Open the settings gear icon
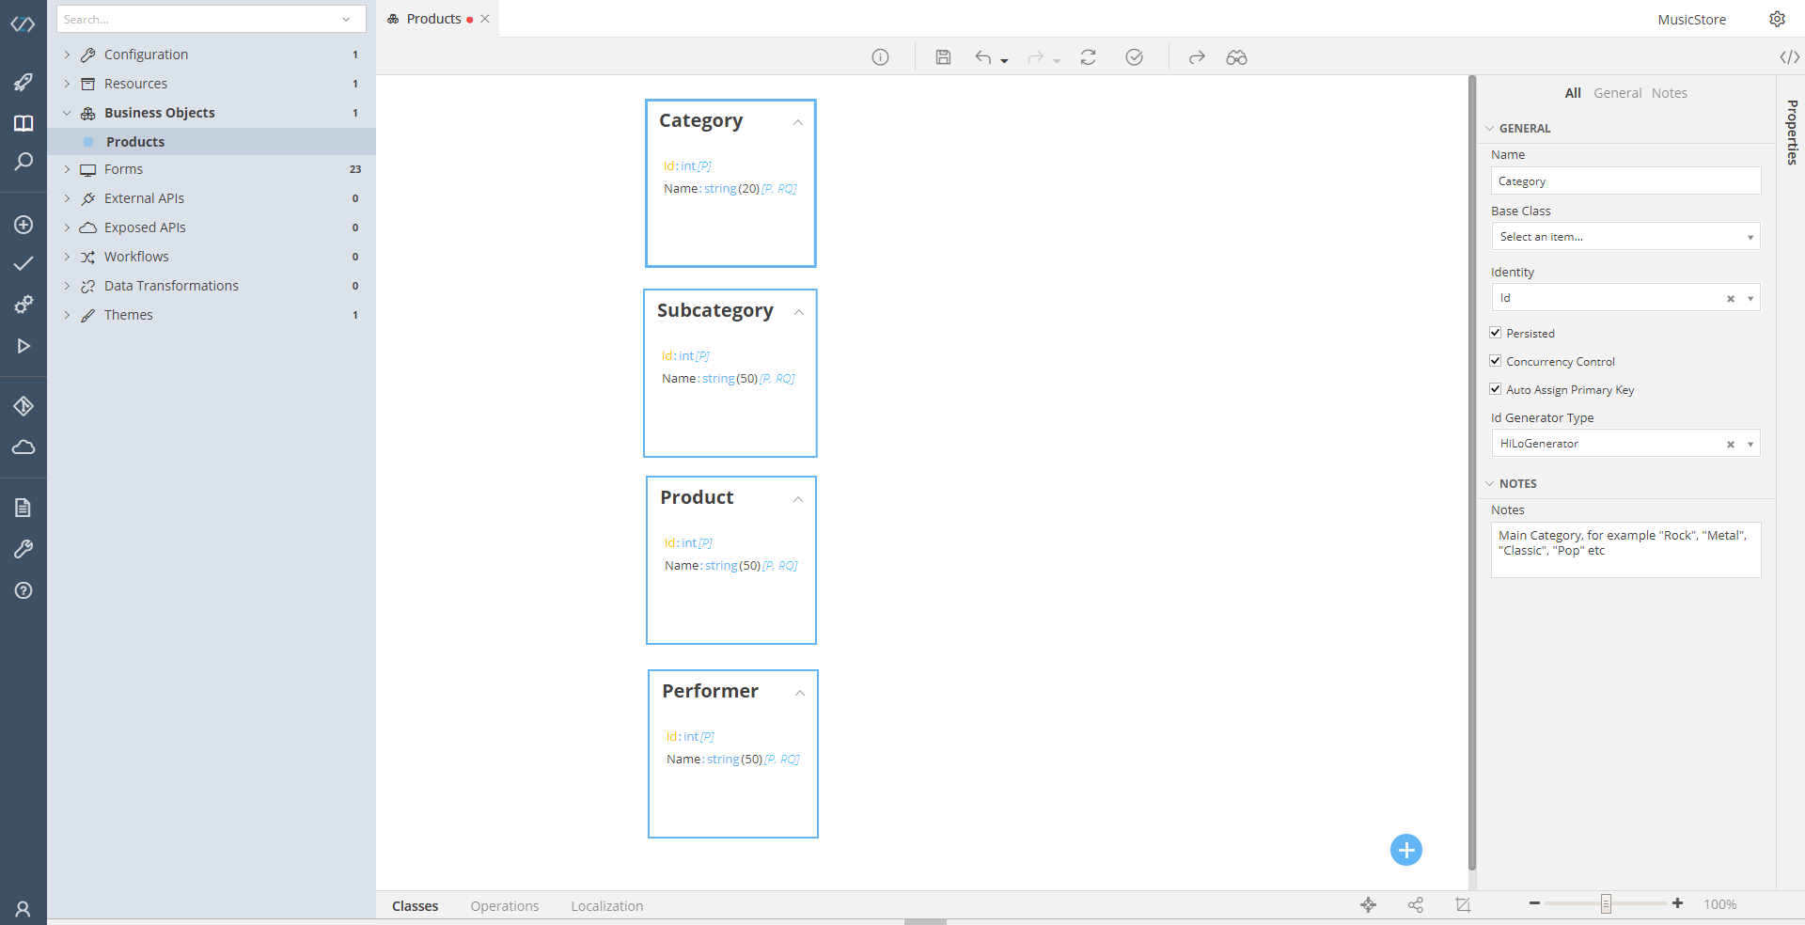The width and height of the screenshot is (1805, 925). click(1777, 19)
